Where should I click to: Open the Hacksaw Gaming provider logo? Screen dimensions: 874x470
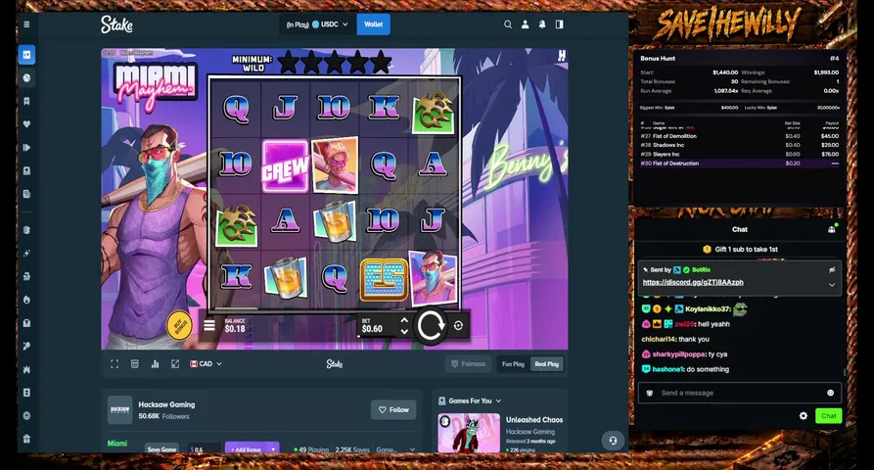tap(119, 410)
